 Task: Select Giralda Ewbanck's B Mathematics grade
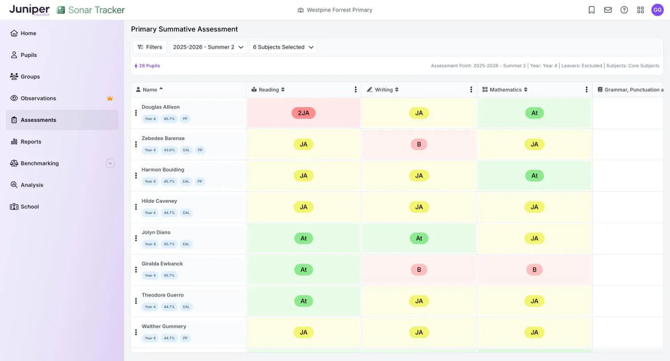pos(534,270)
